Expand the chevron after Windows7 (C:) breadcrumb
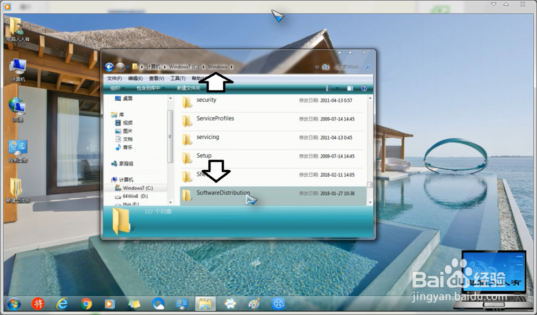This screenshot has height=315, width=537. 204,67
